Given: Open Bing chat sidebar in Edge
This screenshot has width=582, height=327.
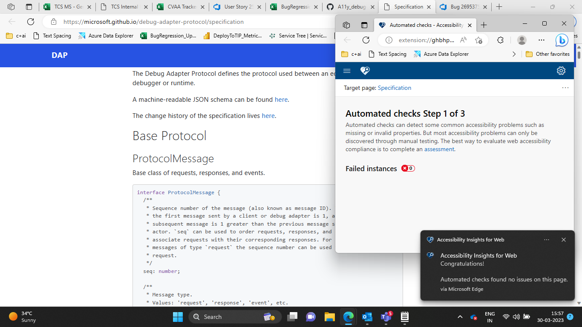Looking at the screenshot, I should click(562, 40).
